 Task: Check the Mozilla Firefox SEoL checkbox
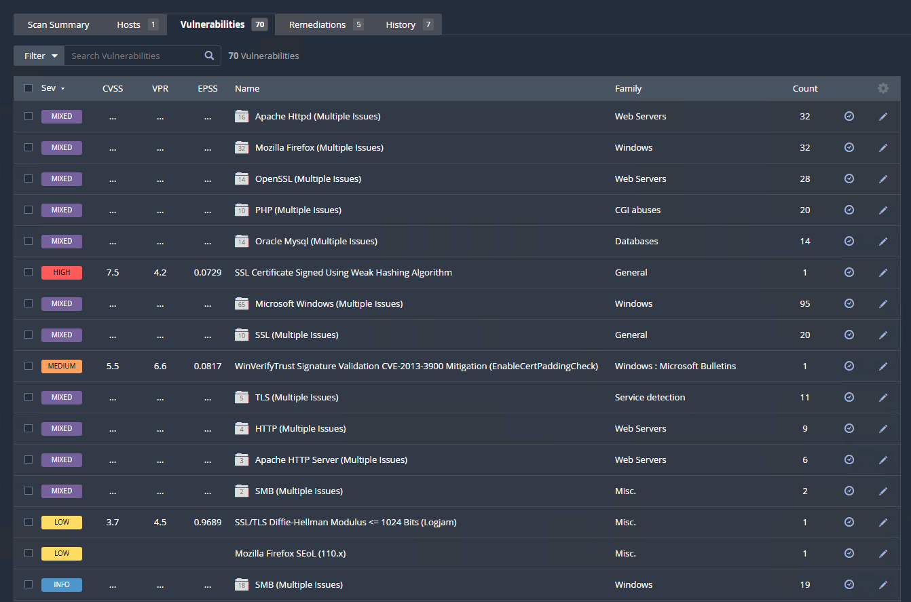click(29, 553)
